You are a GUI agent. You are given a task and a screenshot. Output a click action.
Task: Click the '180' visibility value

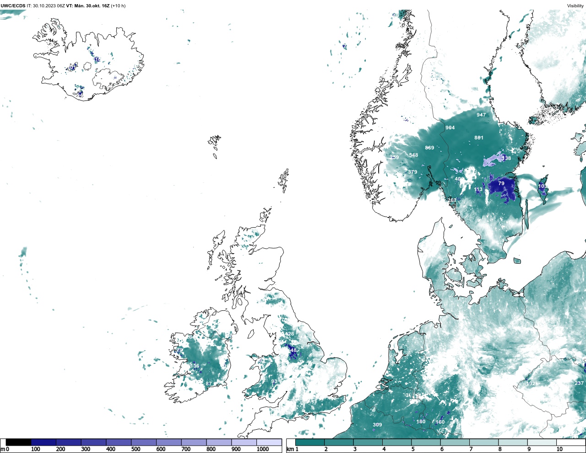point(421,421)
